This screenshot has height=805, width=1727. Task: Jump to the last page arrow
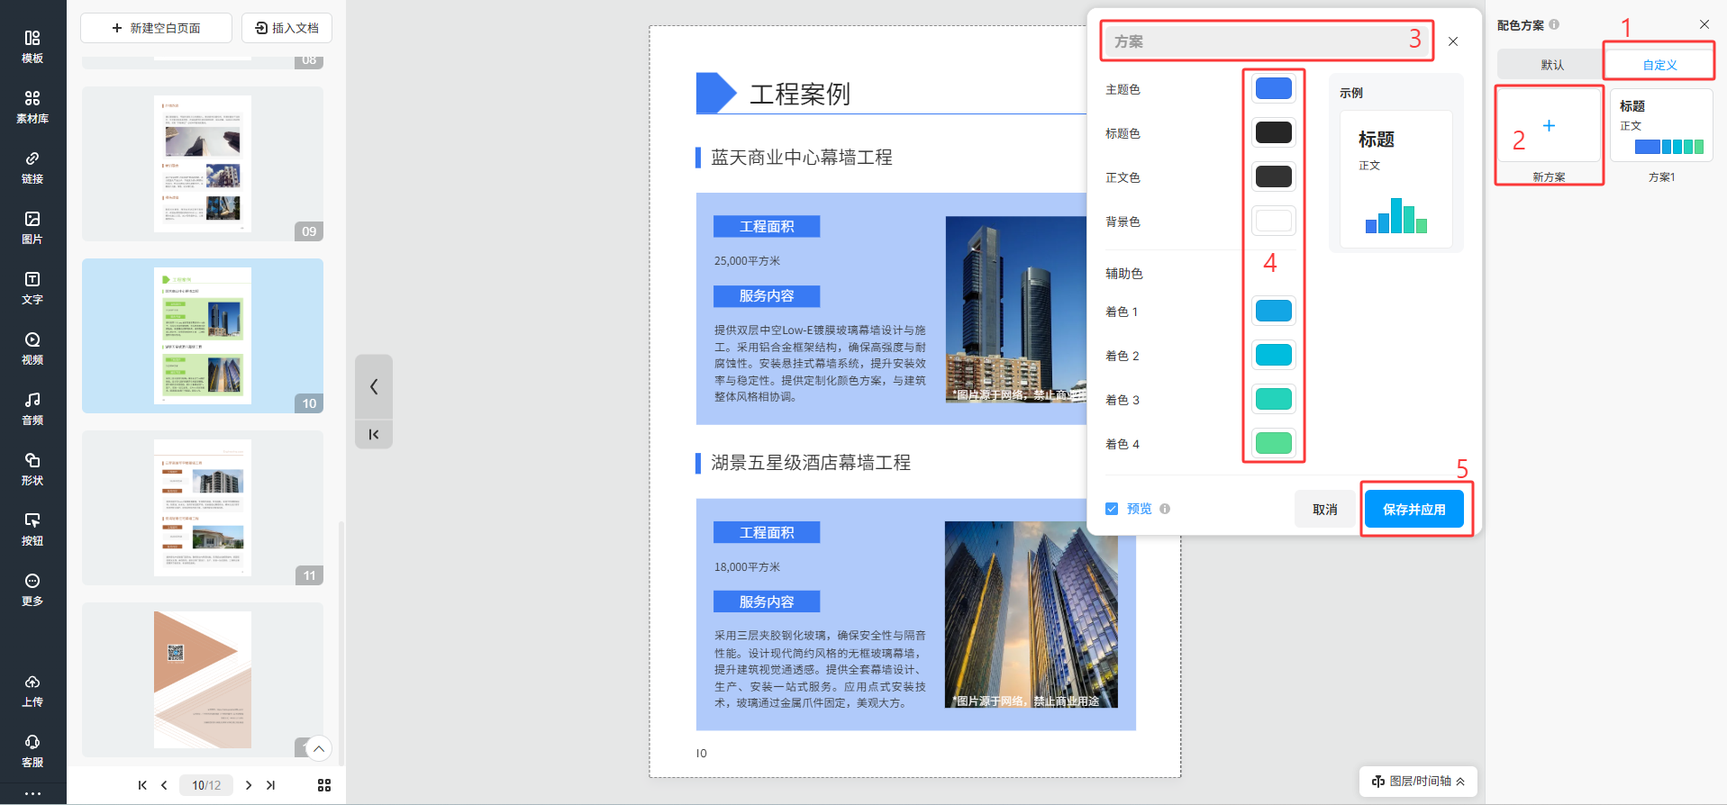point(270,785)
